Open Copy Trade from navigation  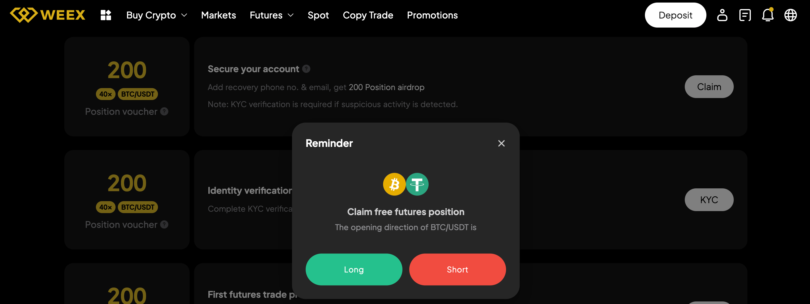[368, 15]
